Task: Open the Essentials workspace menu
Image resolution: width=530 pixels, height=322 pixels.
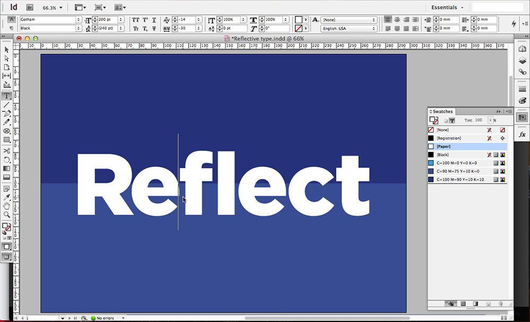Action: pyautogui.click(x=445, y=7)
